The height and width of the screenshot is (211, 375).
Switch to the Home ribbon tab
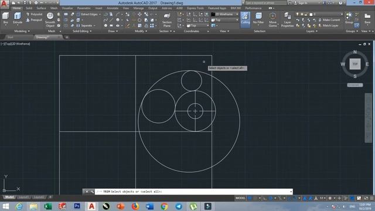[16, 8]
